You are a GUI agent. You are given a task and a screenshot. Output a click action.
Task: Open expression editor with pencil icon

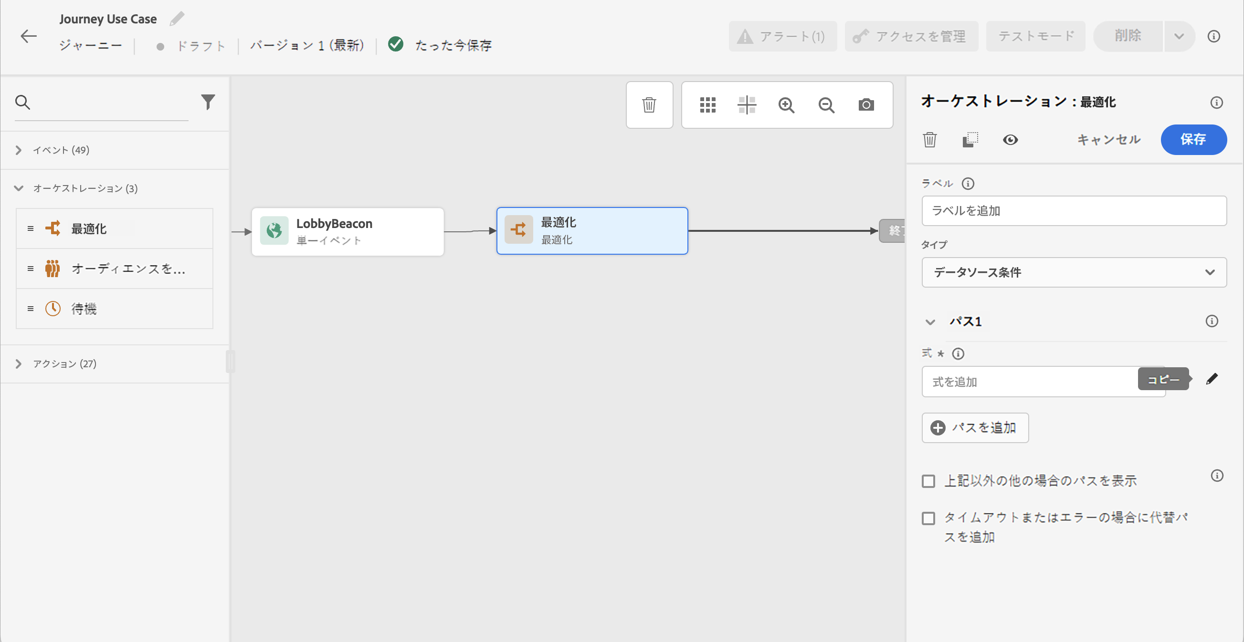click(1212, 379)
